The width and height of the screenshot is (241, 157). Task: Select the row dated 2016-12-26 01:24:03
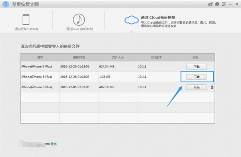118,77
